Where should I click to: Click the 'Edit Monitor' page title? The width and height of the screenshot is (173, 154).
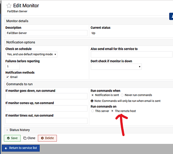(x=26, y=6)
